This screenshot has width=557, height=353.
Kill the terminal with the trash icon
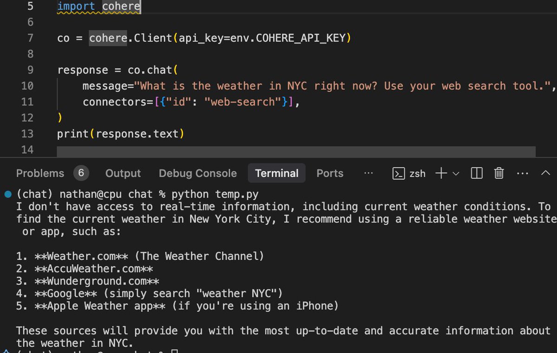pyautogui.click(x=499, y=173)
